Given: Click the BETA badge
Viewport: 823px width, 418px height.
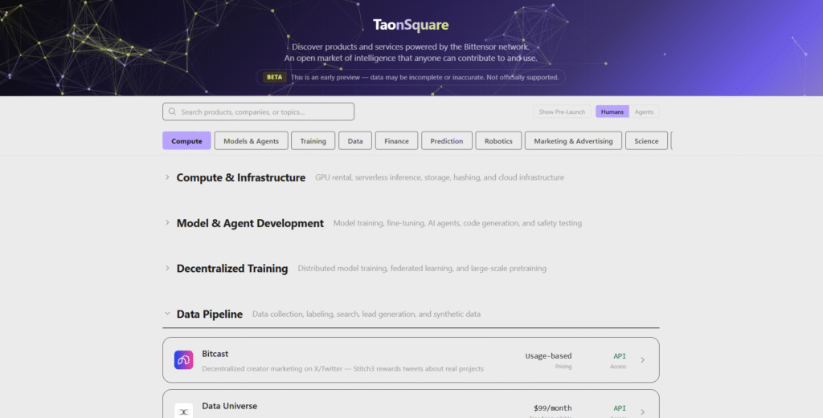Looking at the screenshot, I should coord(274,77).
